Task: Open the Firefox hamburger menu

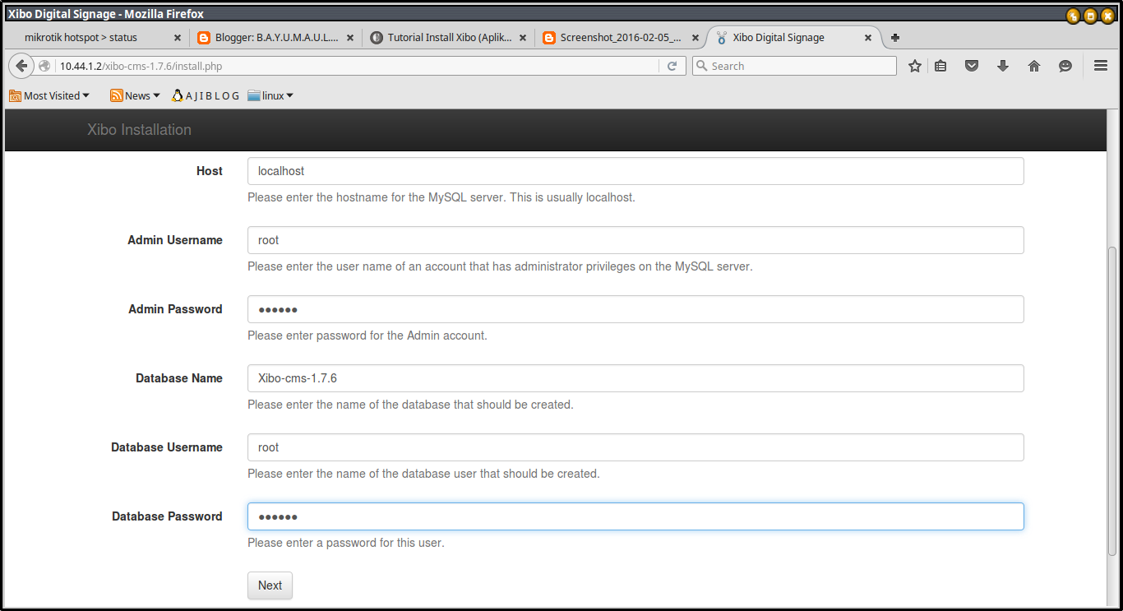Action: click(1101, 66)
